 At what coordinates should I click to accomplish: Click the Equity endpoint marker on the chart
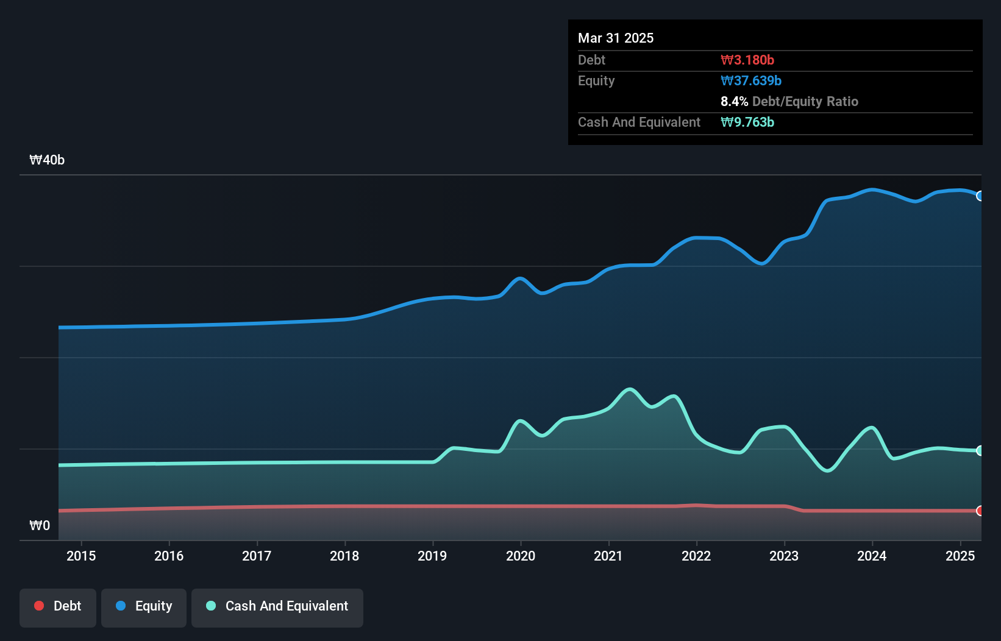(x=980, y=196)
